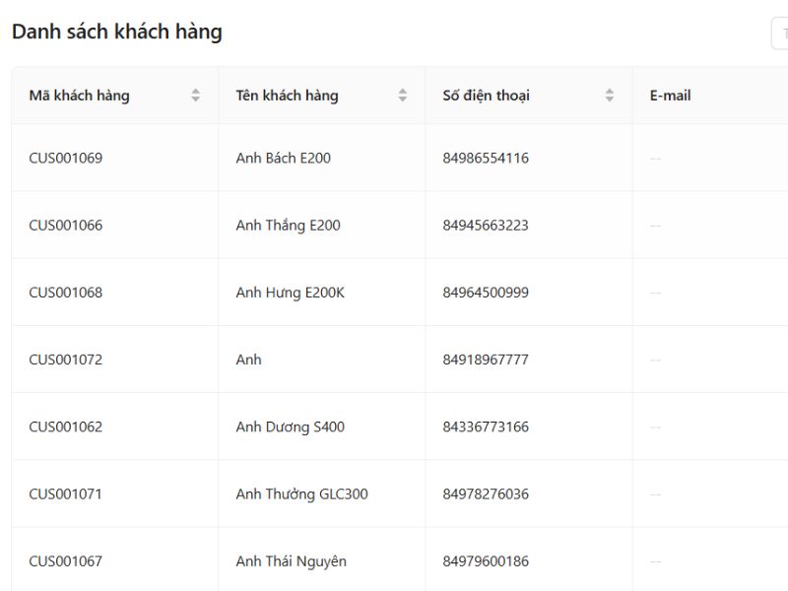Click the button at the top right corner
788x591 pixels.
point(781,33)
